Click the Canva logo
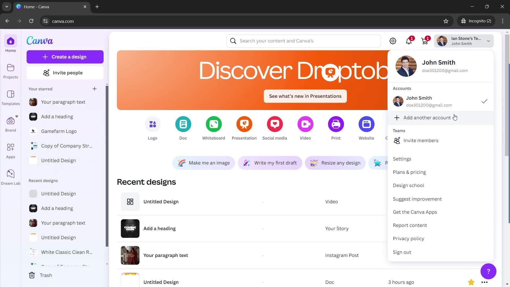510x287 pixels. (x=40, y=40)
